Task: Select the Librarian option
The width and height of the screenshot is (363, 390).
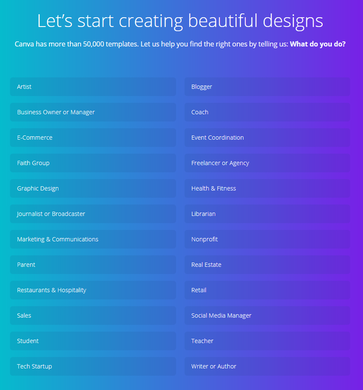Action: pos(267,213)
